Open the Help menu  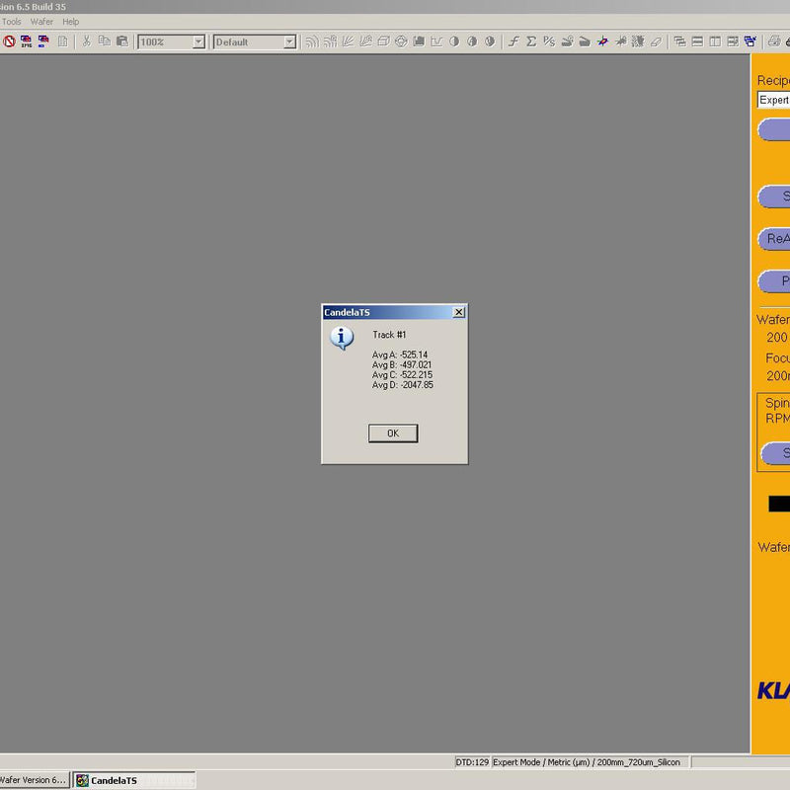[71, 22]
